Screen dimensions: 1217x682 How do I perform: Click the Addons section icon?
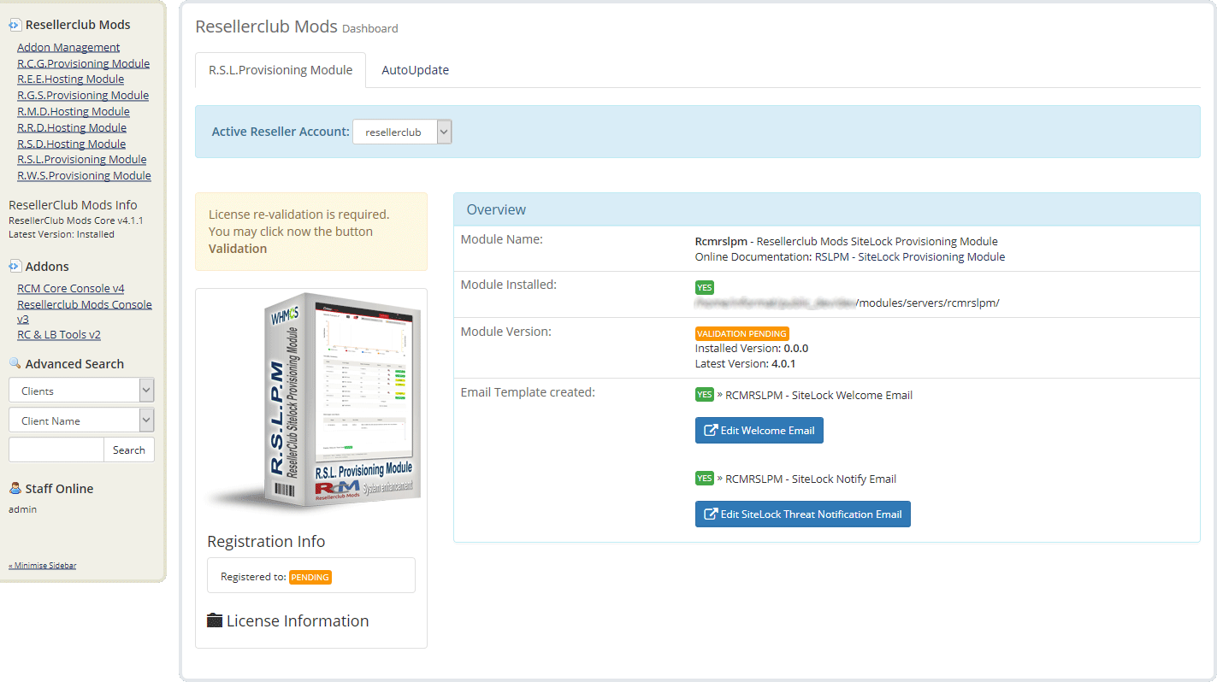click(15, 266)
